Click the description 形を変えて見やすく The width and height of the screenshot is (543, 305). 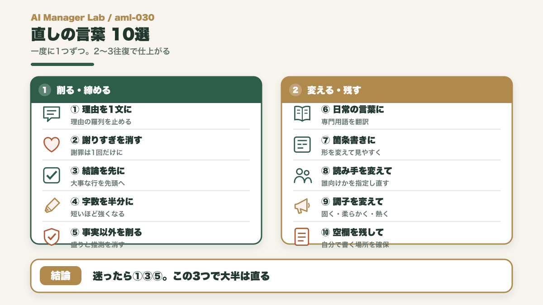click(351, 152)
